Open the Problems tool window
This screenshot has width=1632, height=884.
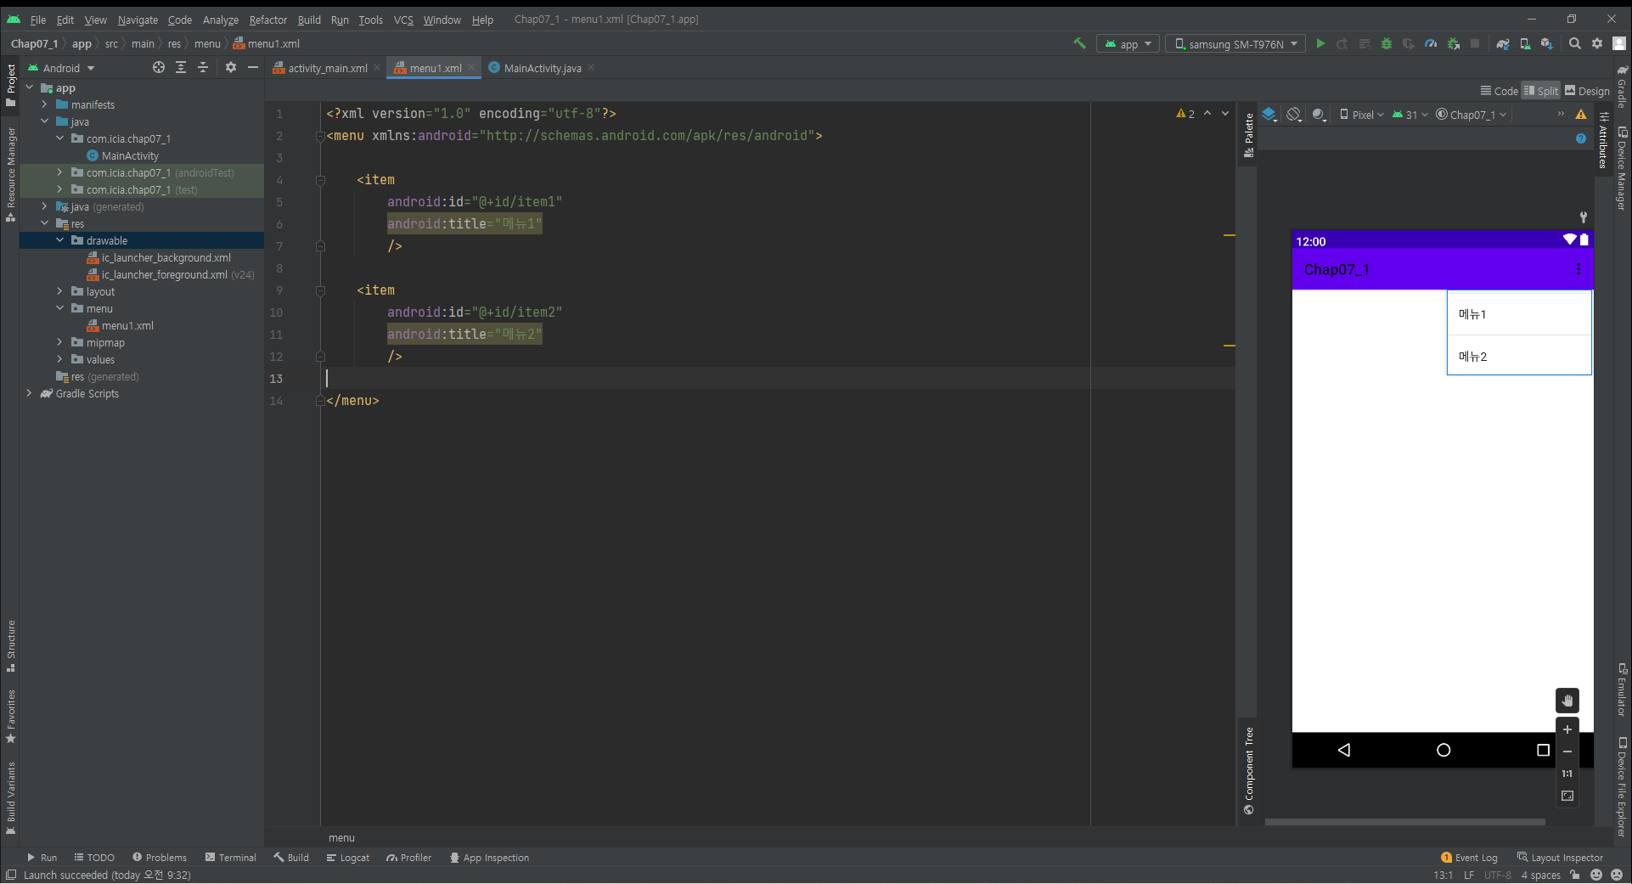(160, 858)
